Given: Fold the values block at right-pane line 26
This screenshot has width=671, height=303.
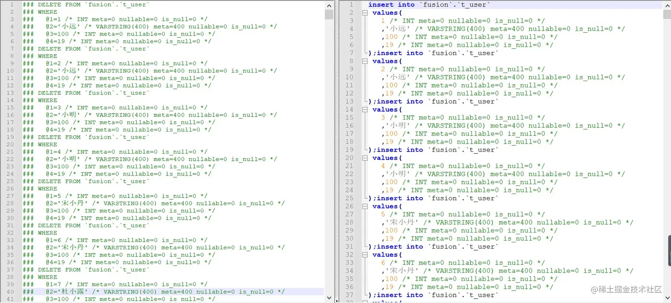Looking at the screenshot, I should pos(365,206).
